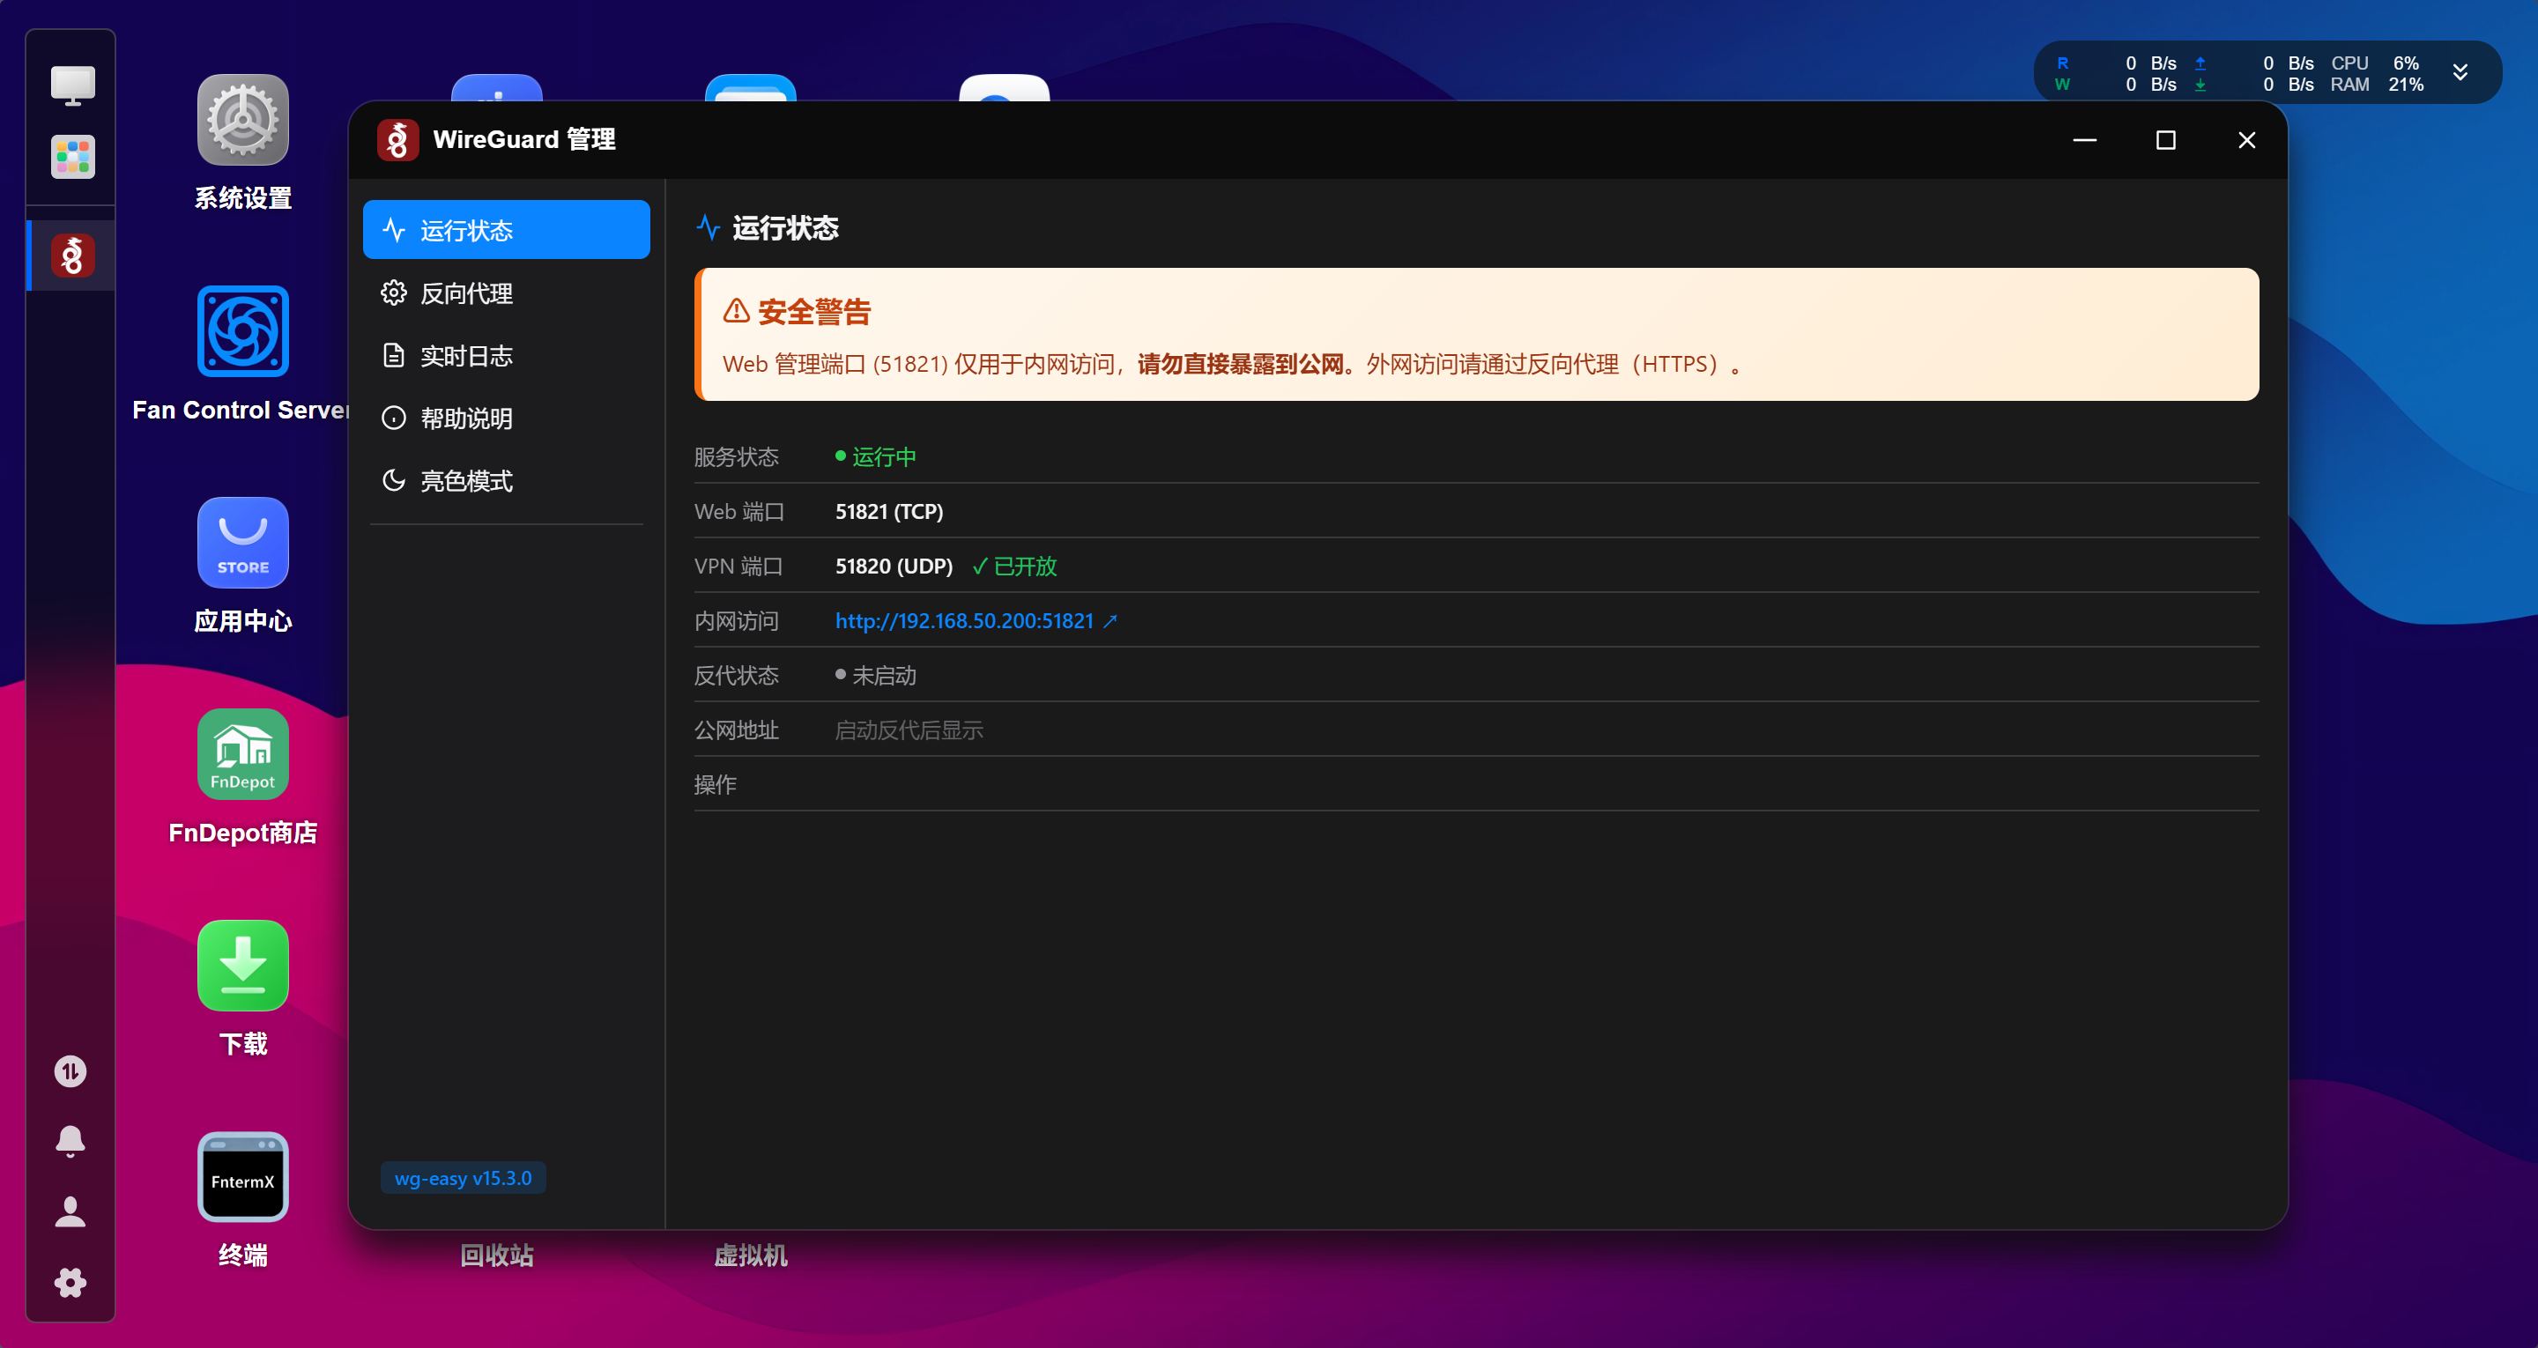Click the 51821 (TCP) Web port value
Viewport: 2538px width, 1348px height.
pos(888,511)
